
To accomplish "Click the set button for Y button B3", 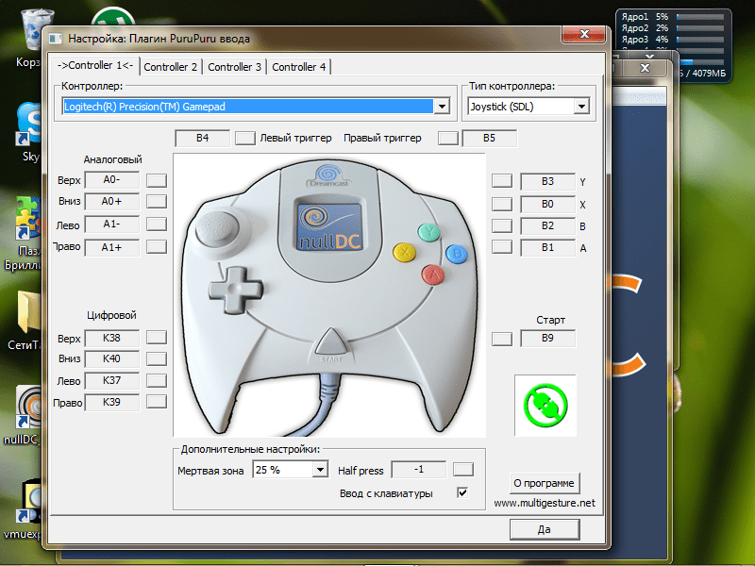I will 502,181.
